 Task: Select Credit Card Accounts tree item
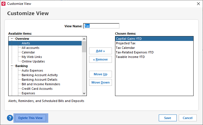click(x=37, y=89)
